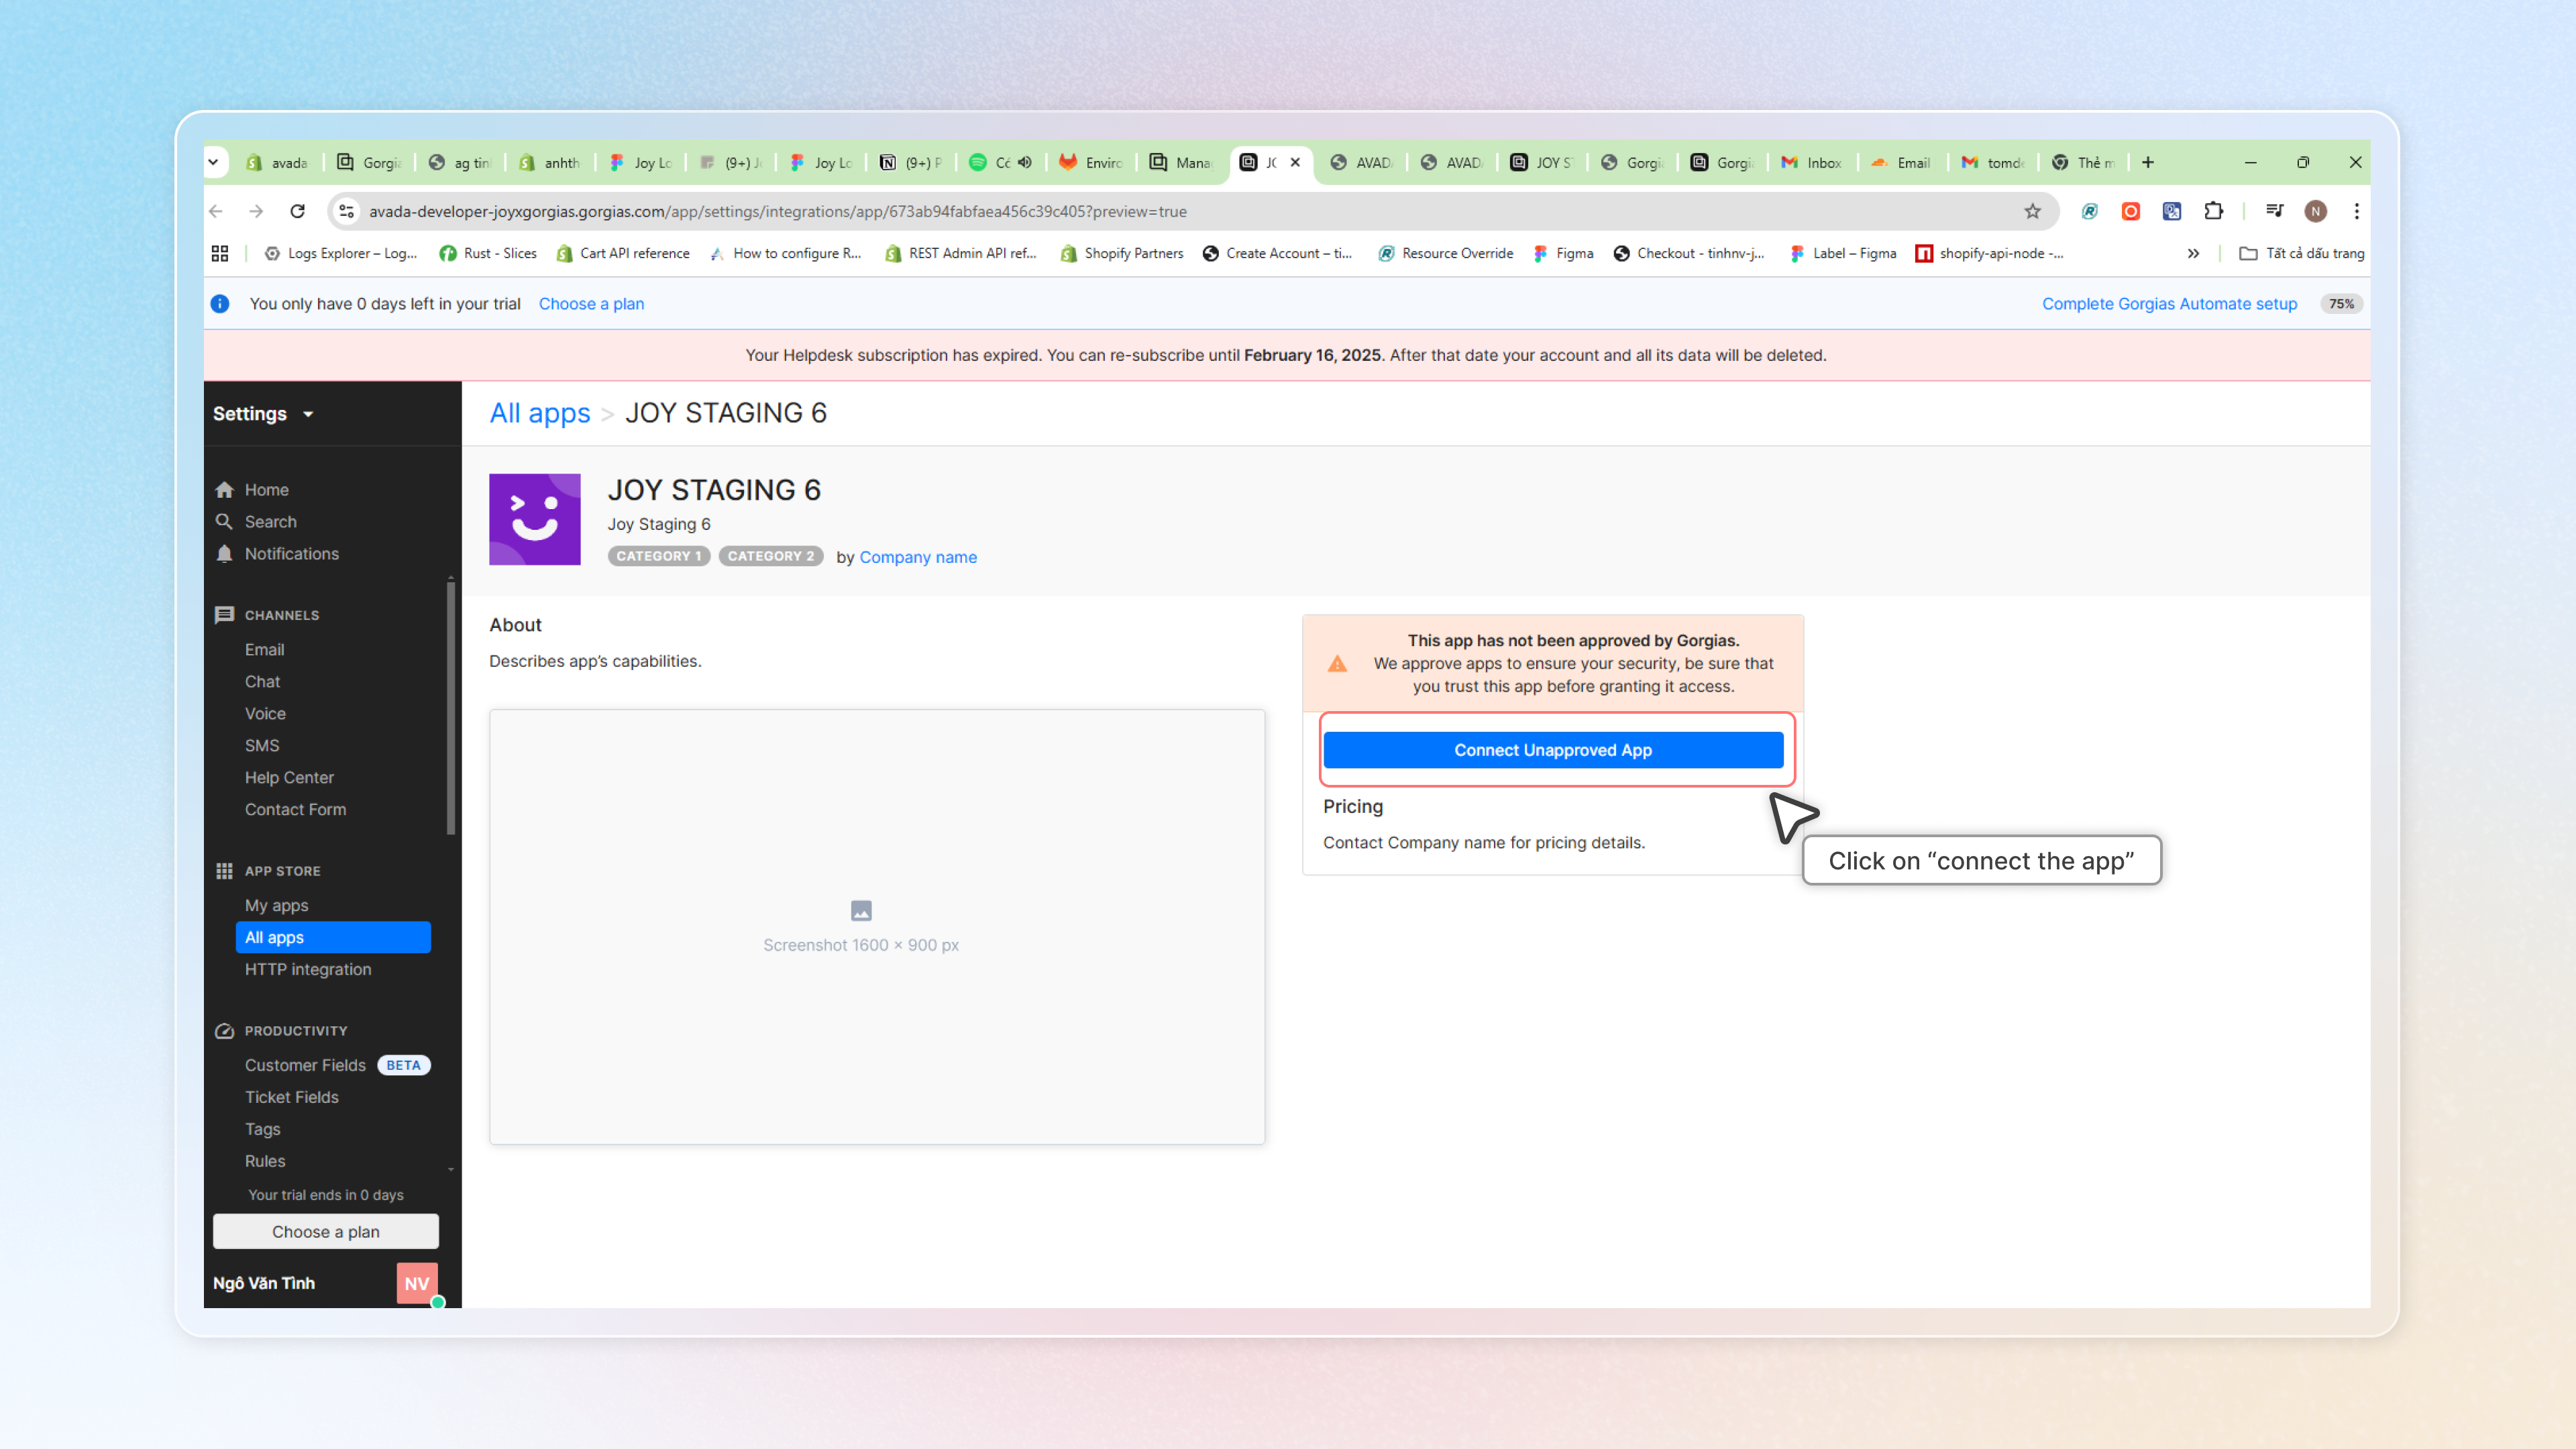Image resolution: width=2576 pixels, height=1449 pixels.
Task: Click the JOY STAGING 6 app logo
Action: [534, 519]
